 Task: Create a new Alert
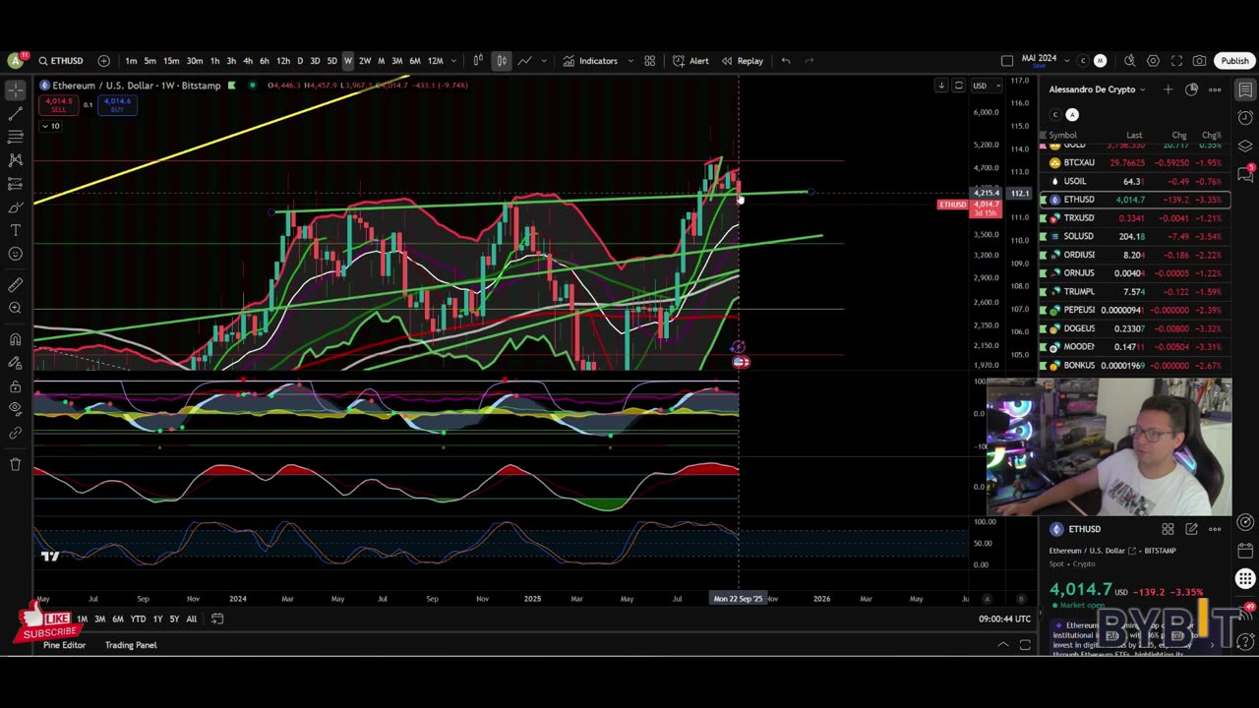pos(690,61)
